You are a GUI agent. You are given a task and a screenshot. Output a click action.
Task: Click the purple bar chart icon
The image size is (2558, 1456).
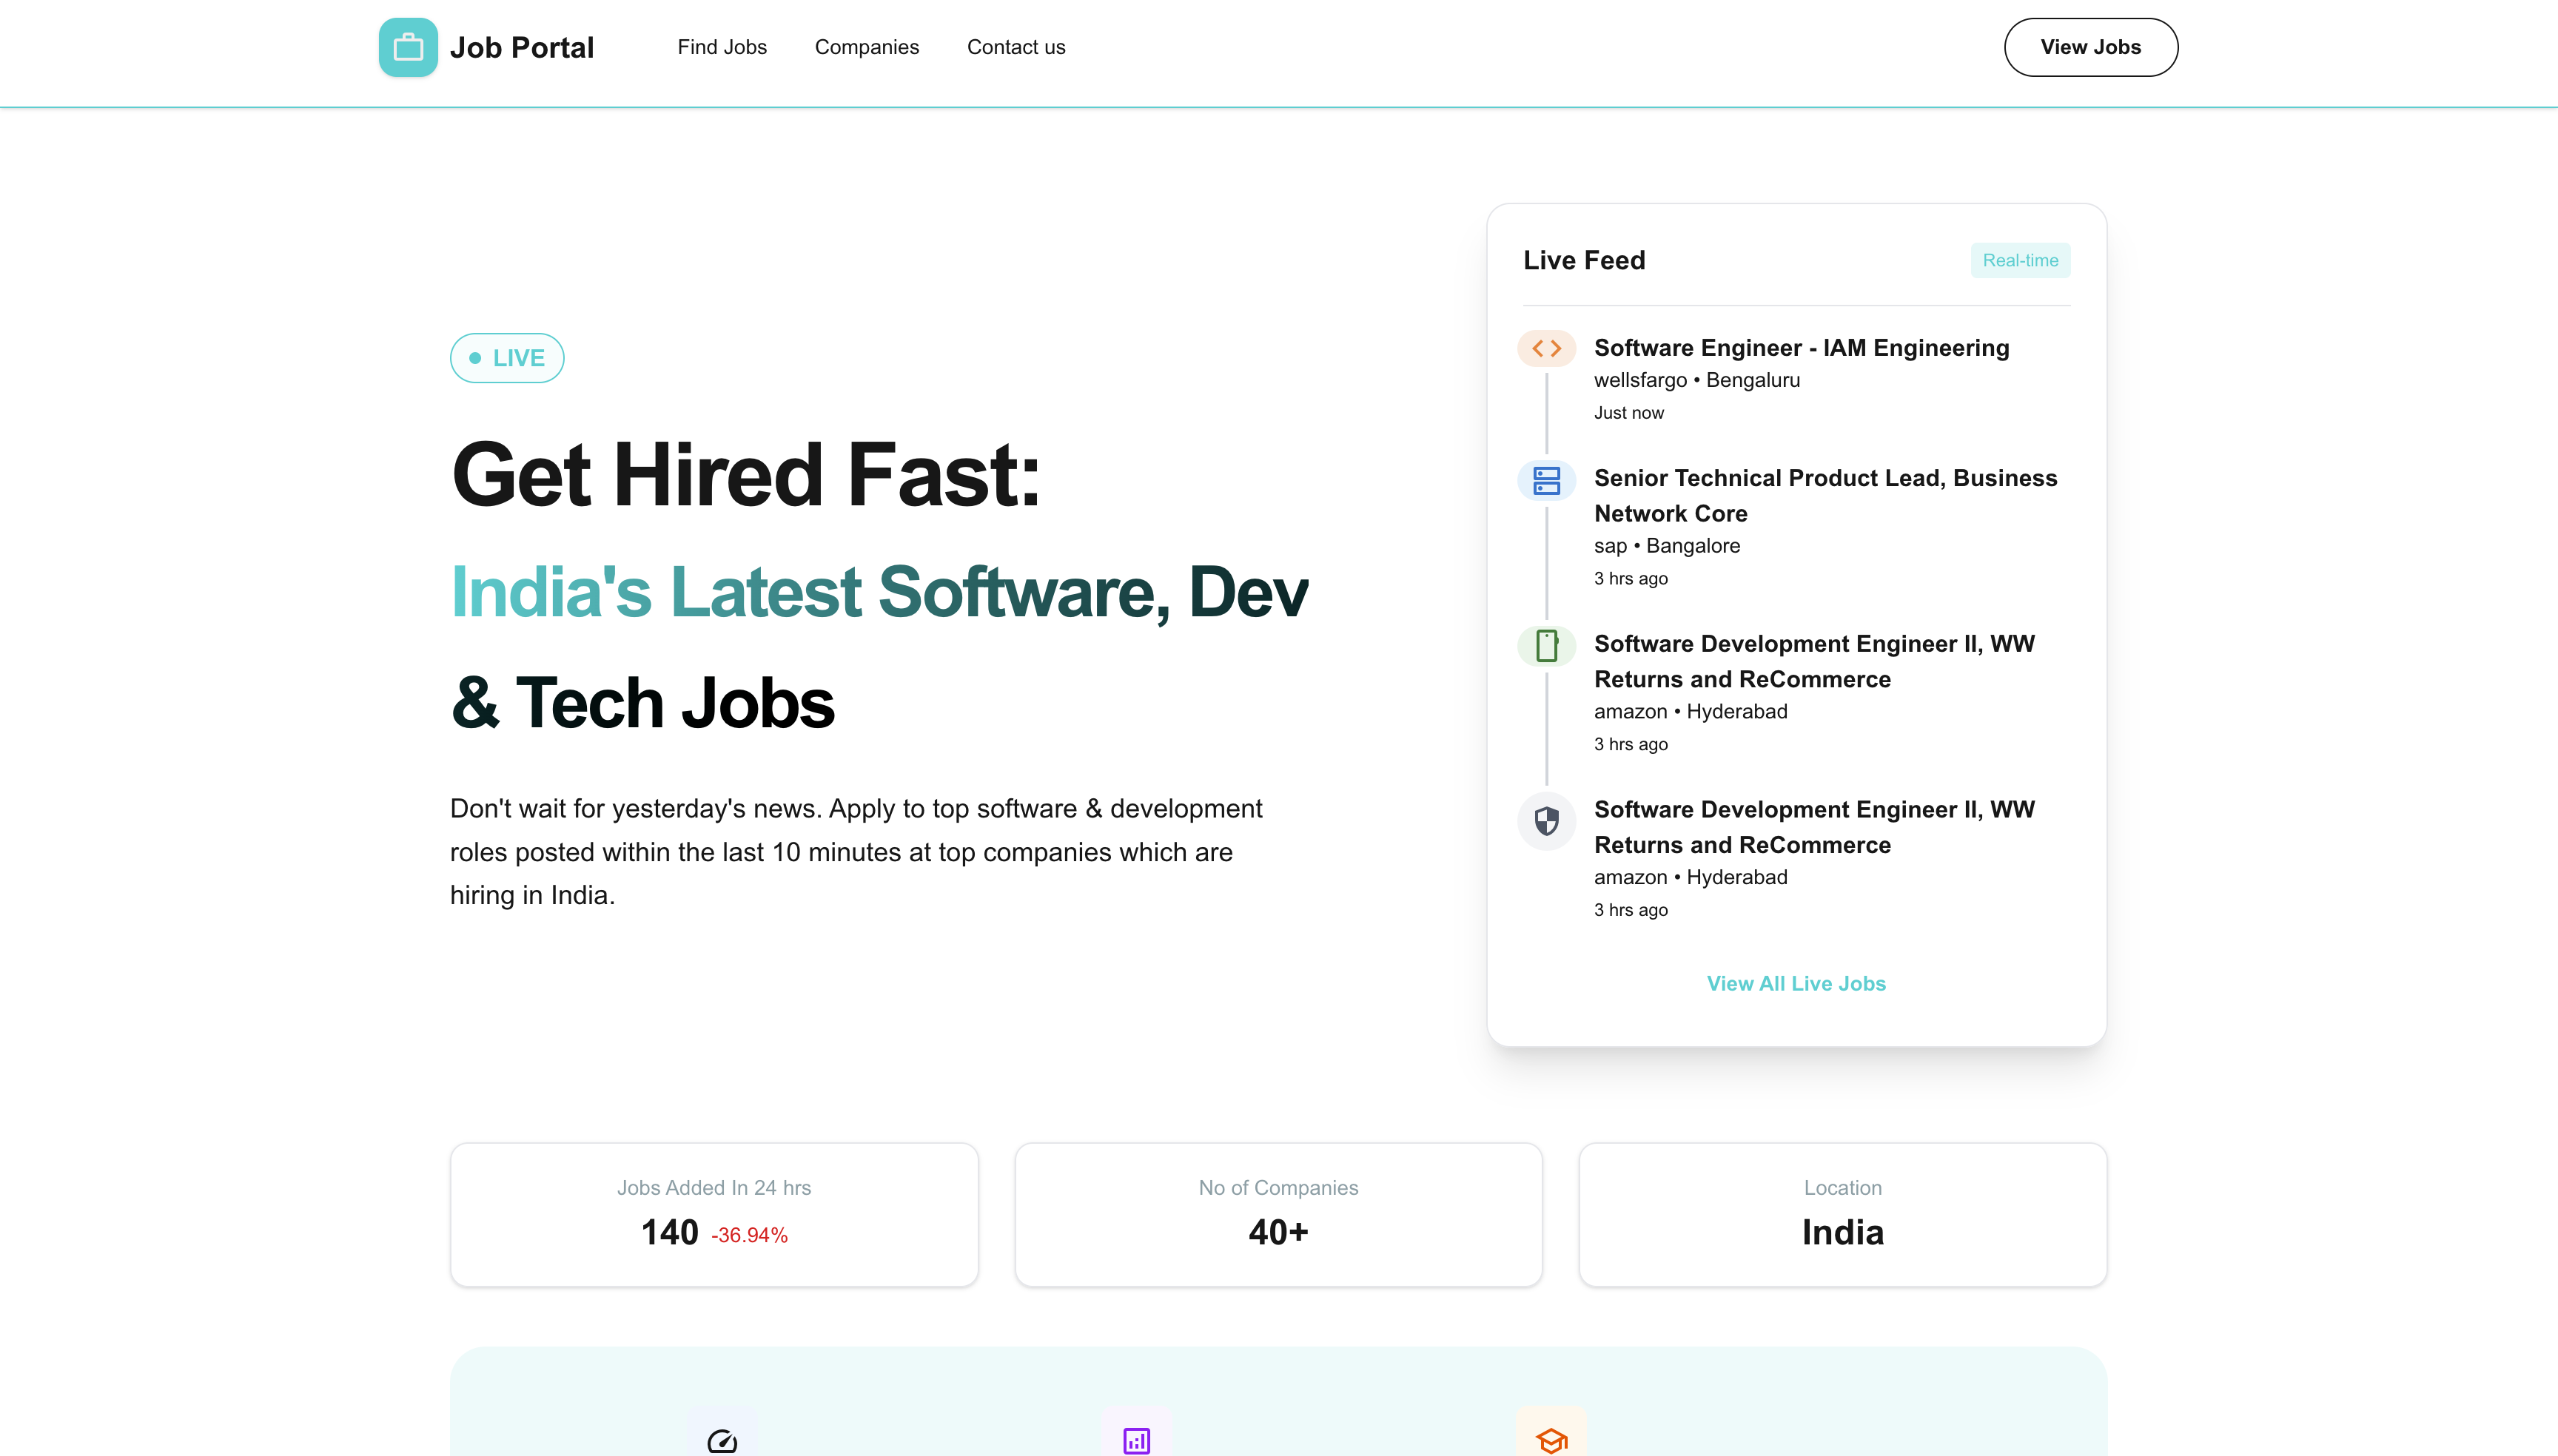tap(1136, 1440)
